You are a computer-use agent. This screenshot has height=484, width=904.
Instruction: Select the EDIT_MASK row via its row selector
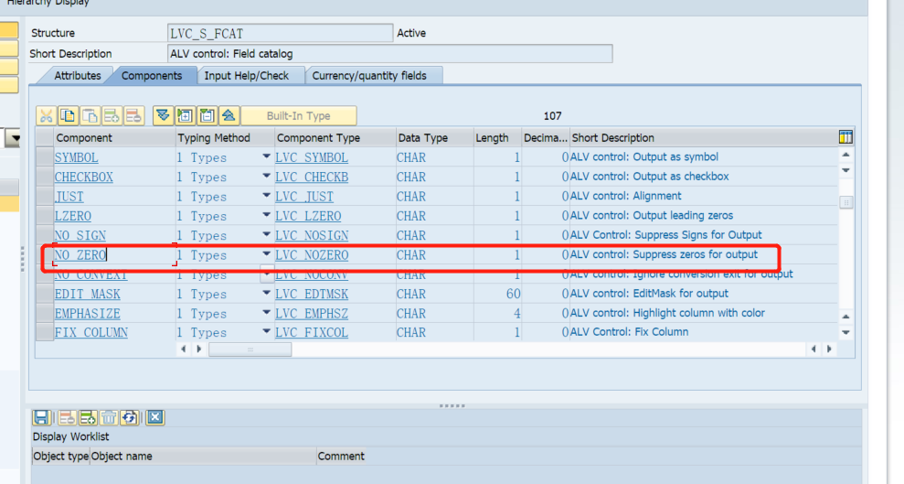pos(45,294)
